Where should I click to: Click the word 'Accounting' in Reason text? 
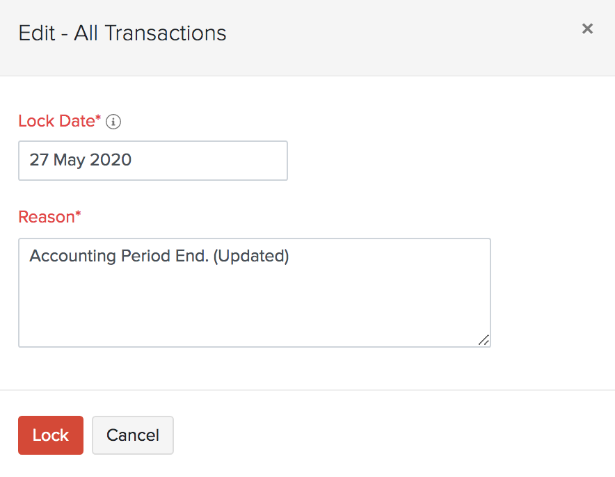click(x=72, y=256)
